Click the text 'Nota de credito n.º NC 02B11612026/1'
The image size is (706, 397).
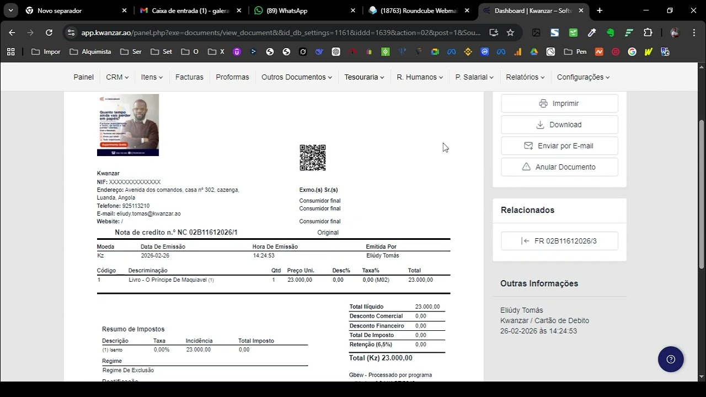pos(176,233)
